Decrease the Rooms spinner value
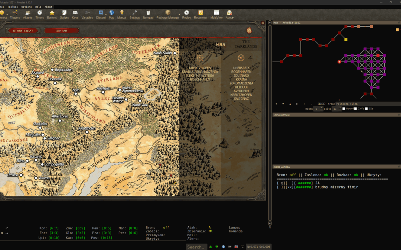This screenshot has height=250, width=401. [322, 110]
